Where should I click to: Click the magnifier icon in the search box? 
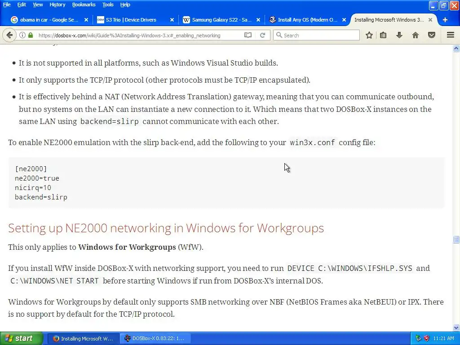click(x=279, y=35)
